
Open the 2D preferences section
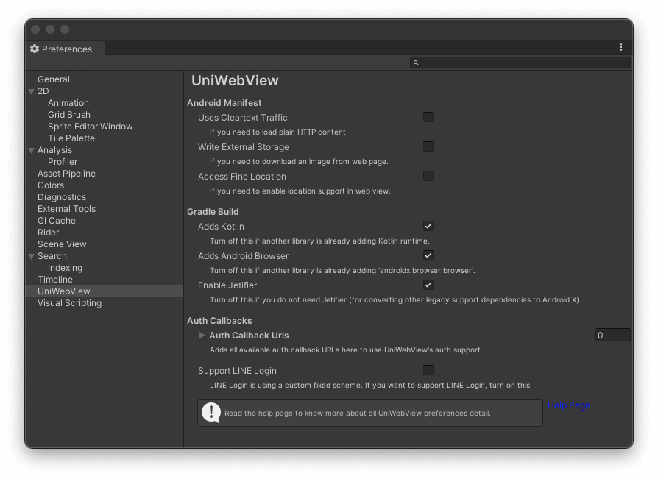43,91
